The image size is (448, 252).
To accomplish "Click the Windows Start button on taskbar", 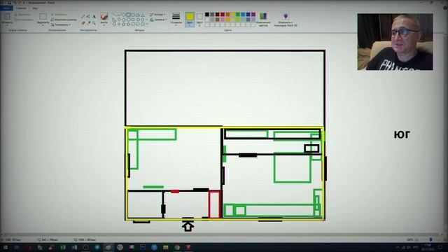I will (5, 247).
